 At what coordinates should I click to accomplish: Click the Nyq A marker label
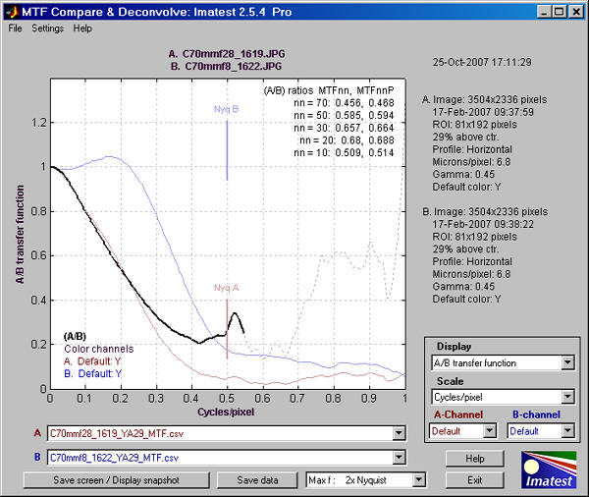(226, 288)
